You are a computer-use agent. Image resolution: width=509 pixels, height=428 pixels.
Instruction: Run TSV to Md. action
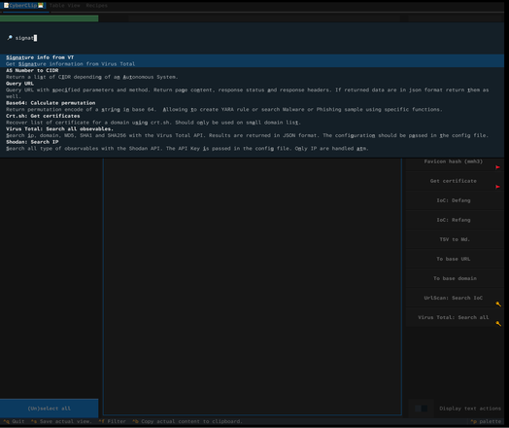tap(455, 239)
